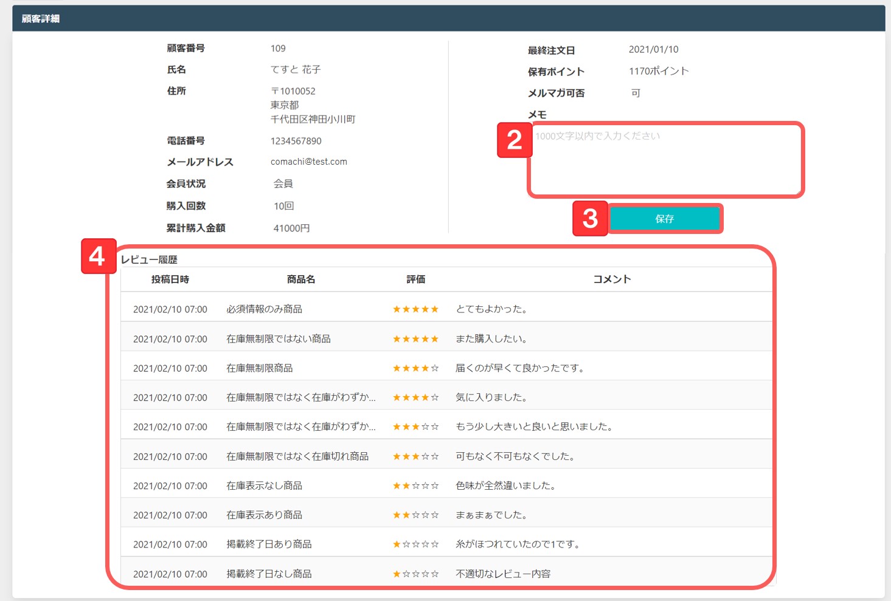Image resolution: width=891 pixels, height=601 pixels.
Task: Click the star rating for 必須情報のみ商品
Action: [x=416, y=309]
